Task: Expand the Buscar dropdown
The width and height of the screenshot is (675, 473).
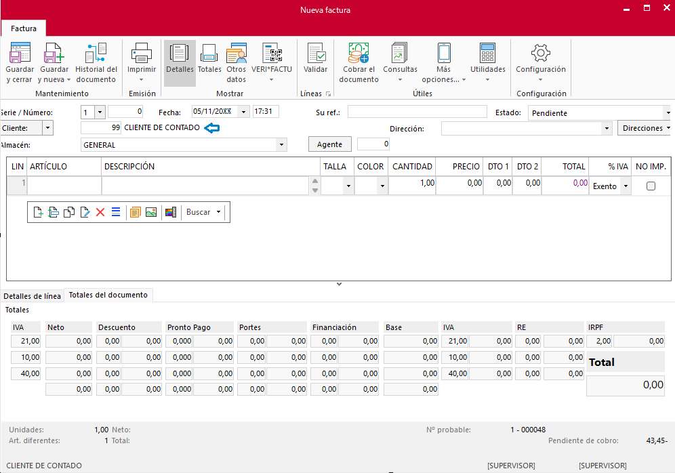Action: pyautogui.click(x=218, y=212)
